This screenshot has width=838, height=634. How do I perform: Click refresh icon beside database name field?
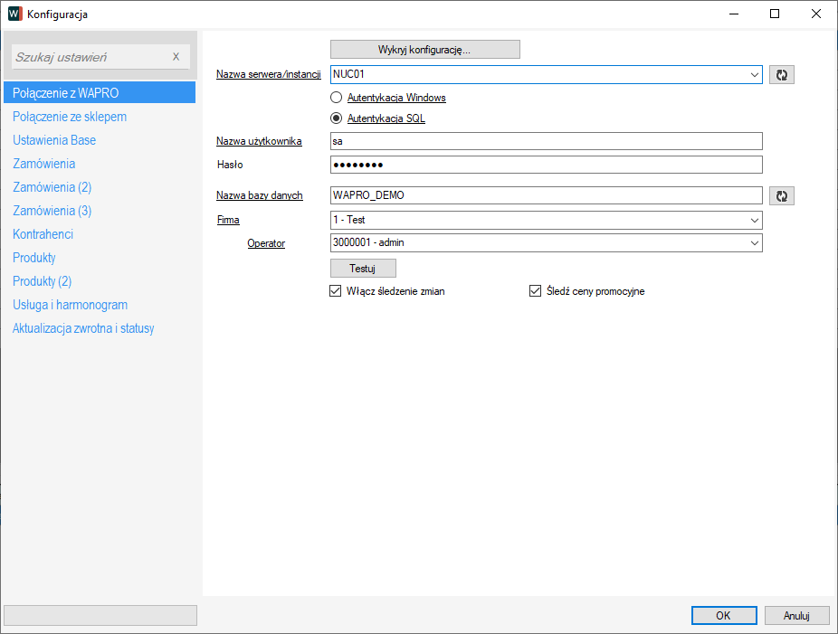point(782,195)
